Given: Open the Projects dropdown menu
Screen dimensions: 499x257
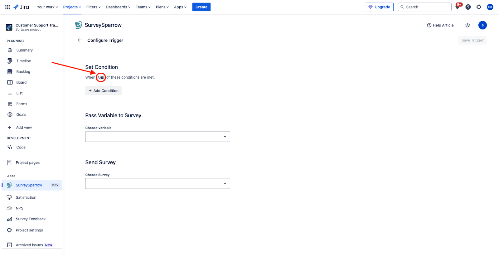Looking at the screenshot, I should (72, 7).
